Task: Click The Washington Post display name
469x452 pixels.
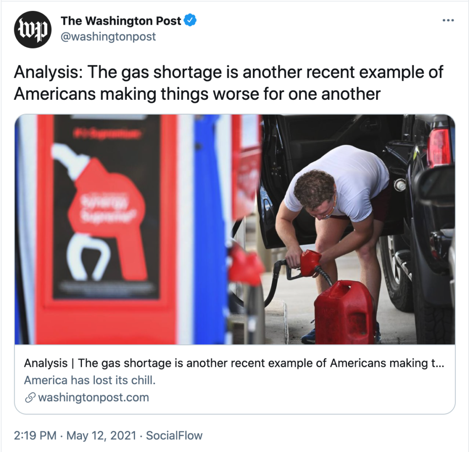Action: pos(120,21)
